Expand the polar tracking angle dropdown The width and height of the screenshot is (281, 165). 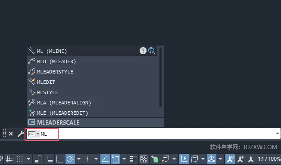pos(79,159)
